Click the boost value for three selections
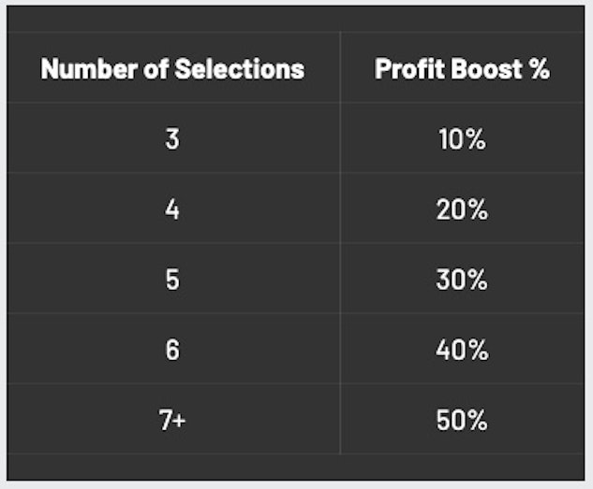Screen dimensions: 593x489 [x=462, y=140]
